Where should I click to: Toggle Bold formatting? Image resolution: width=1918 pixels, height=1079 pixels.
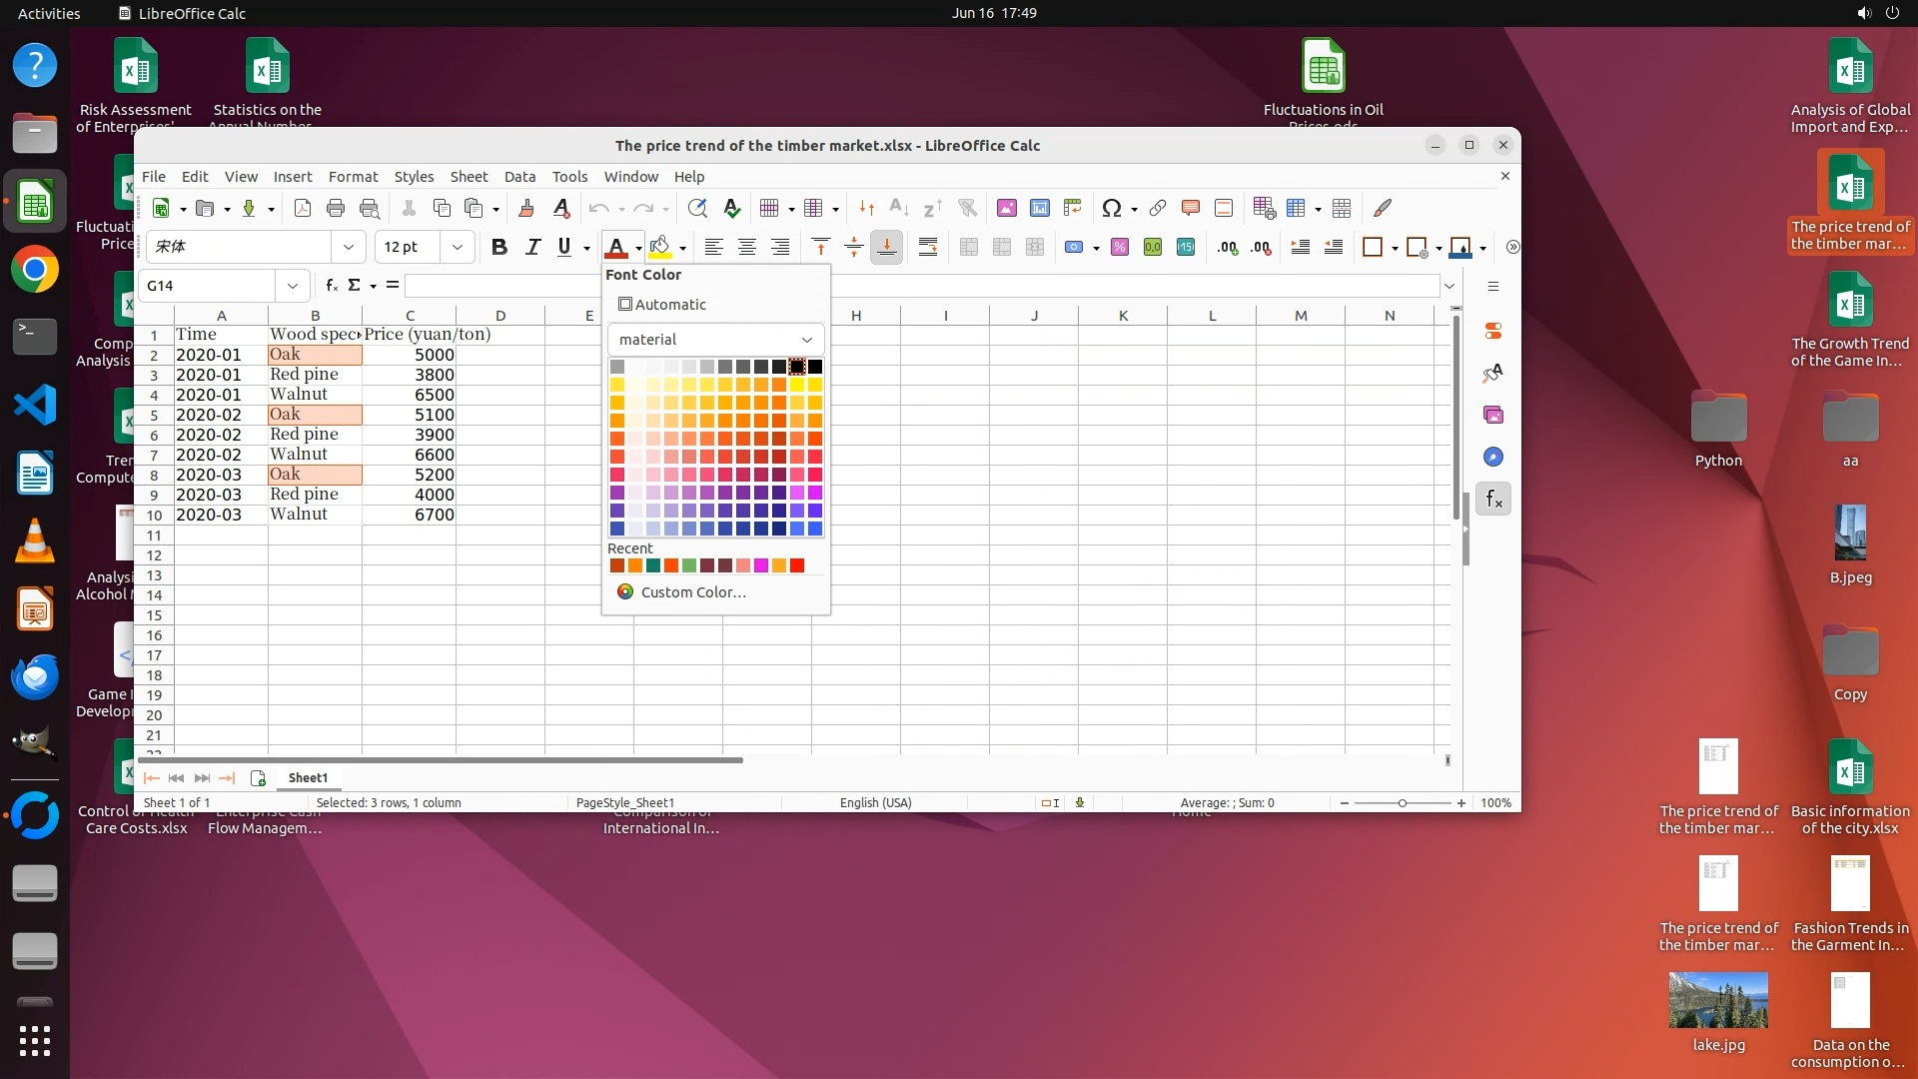tap(499, 247)
